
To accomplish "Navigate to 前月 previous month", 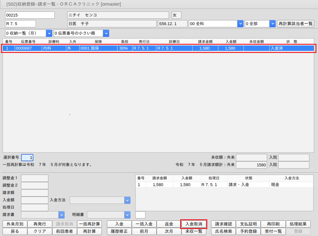I will pyautogui.click(x=144, y=231).
